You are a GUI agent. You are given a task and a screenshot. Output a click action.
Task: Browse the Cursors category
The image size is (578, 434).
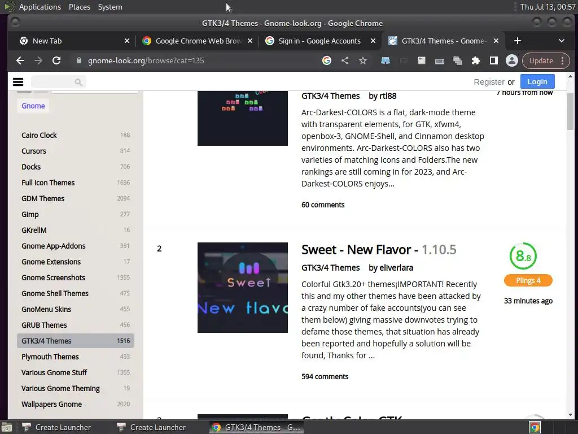pos(76,151)
